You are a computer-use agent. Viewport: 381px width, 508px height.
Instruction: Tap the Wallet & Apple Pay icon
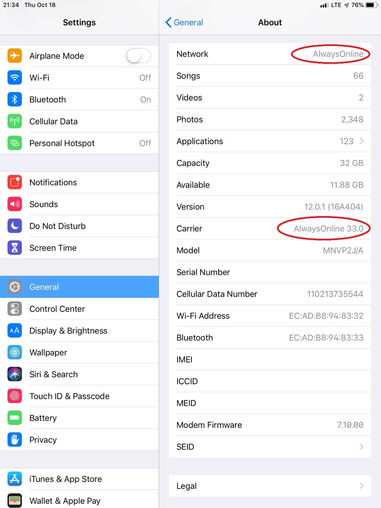(x=15, y=500)
